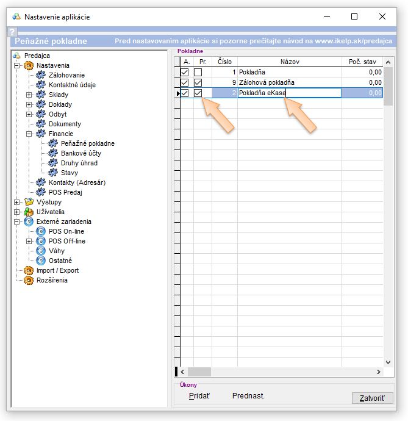Viewport: 408px width, 421px height.
Task: Click the gear icon beside Zálohovanie
Action: [x=41, y=75]
